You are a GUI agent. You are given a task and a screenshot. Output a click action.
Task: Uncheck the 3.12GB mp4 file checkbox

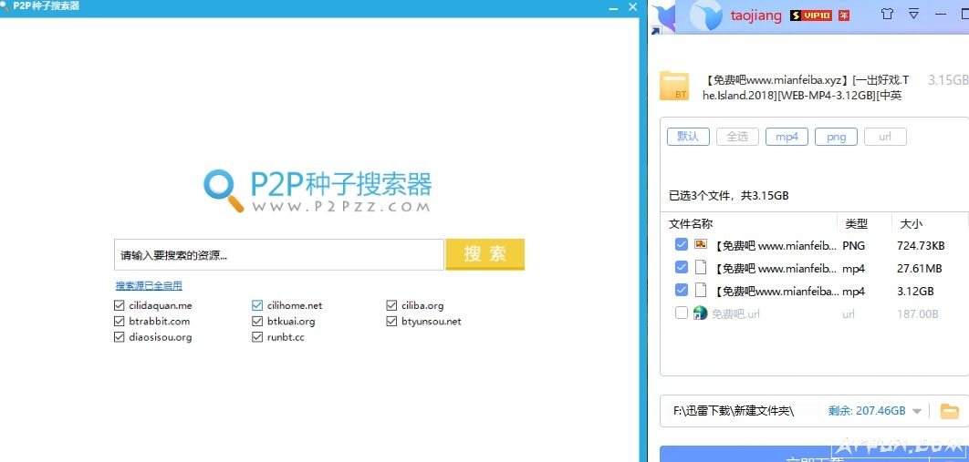coord(681,290)
